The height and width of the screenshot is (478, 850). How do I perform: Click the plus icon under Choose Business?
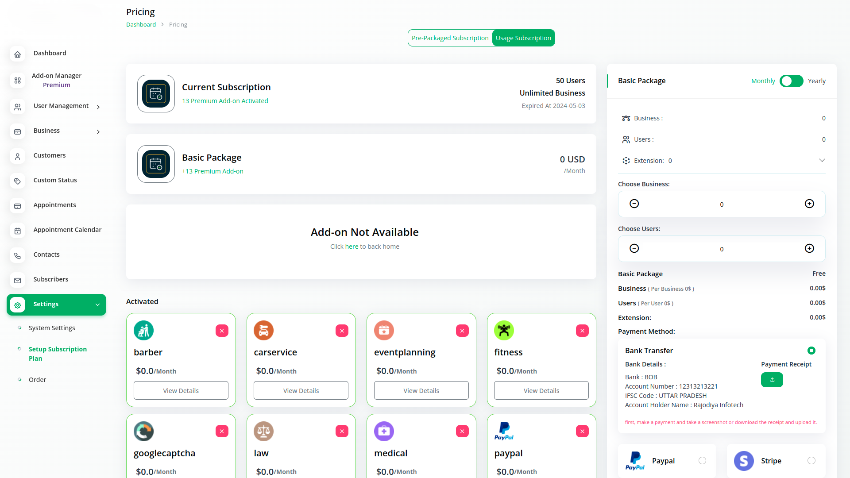pyautogui.click(x=809, y=204)
